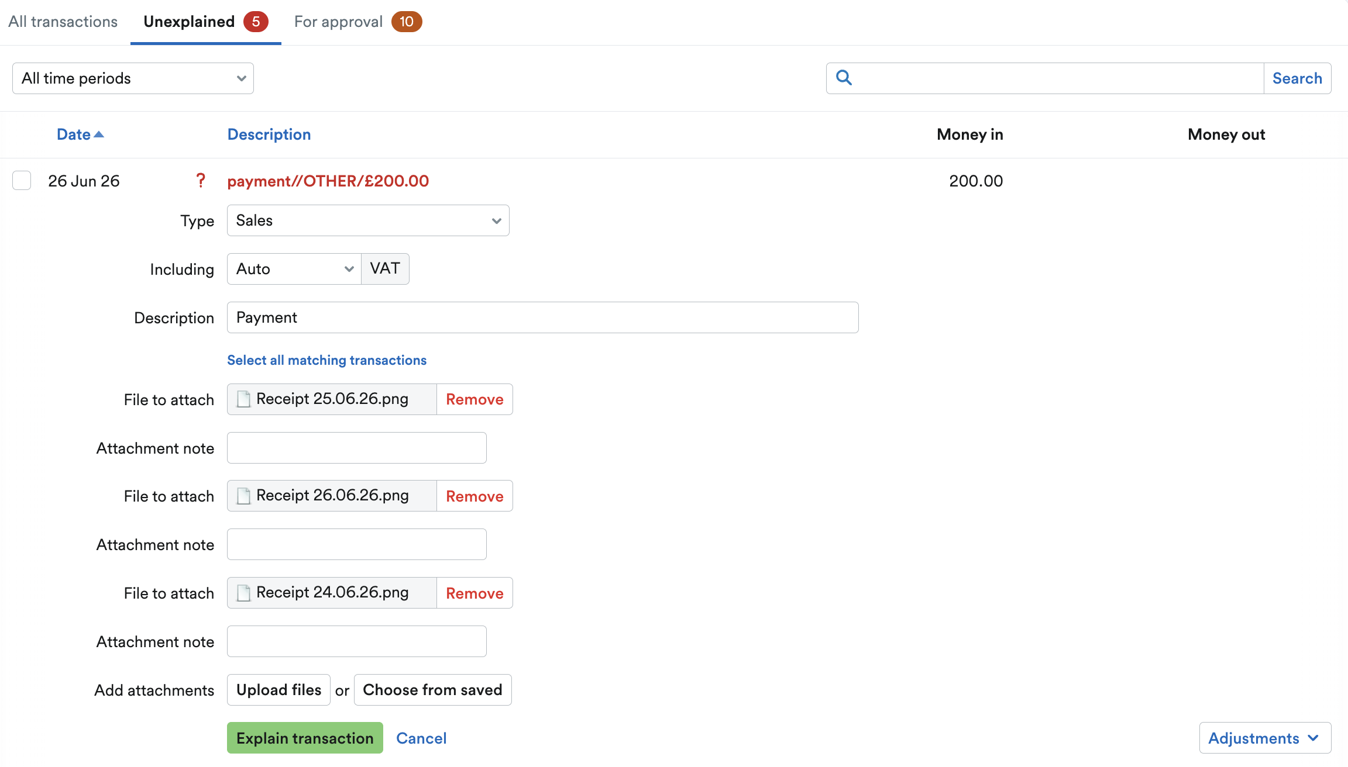Click the magnifying glass search icon
The image size is (1348, 767).
pyautogui.click(x=844, y=78)
